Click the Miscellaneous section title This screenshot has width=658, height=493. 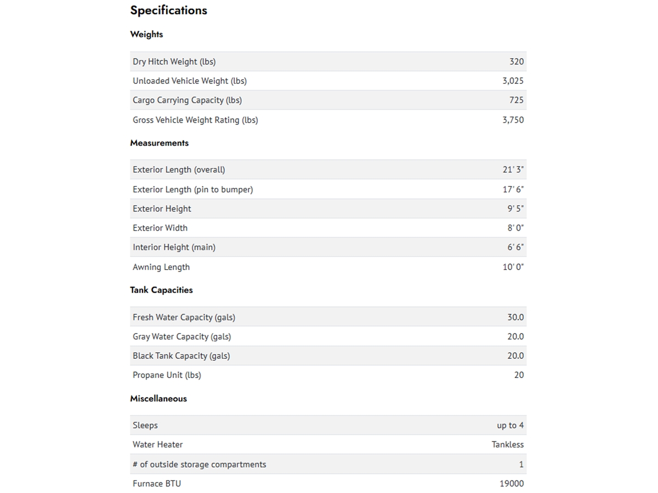(158, 399)
